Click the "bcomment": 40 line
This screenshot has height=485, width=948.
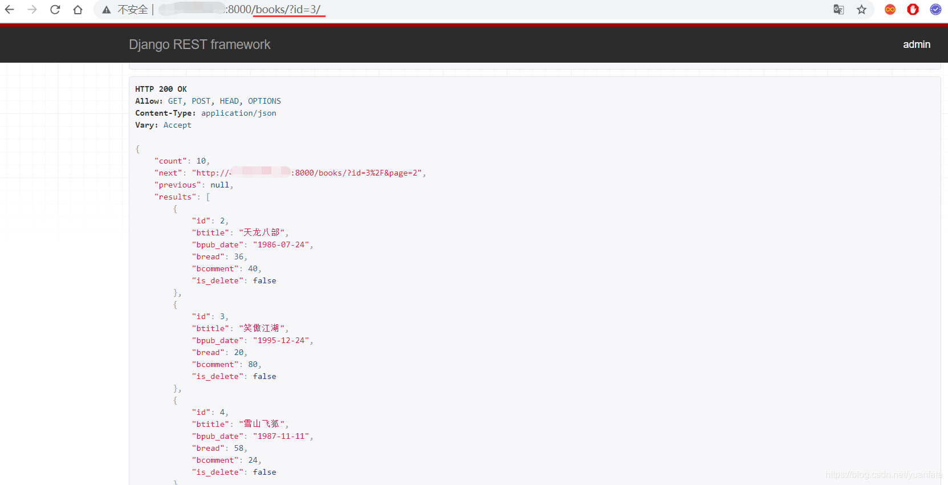click(226, 268)
